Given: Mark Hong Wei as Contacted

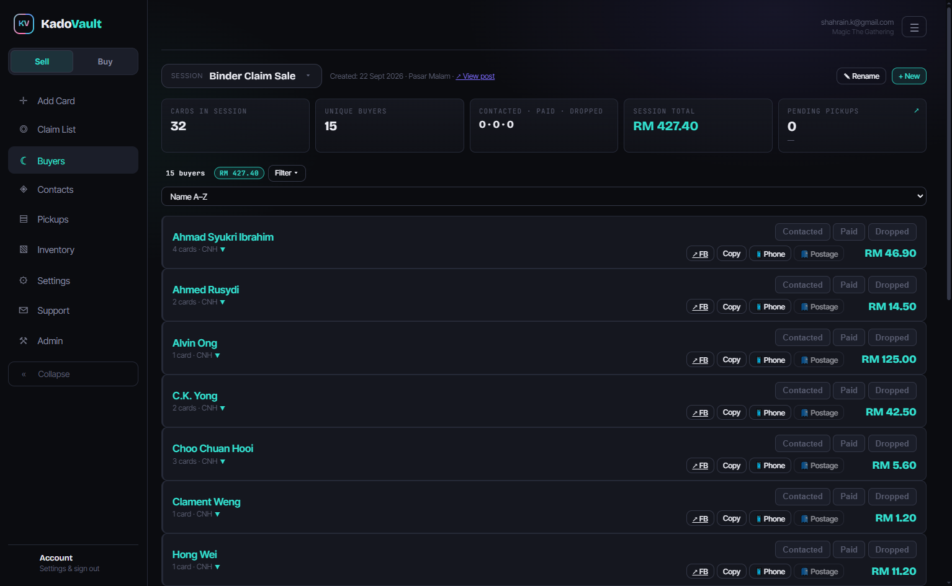Looking at the screenshot, I should (802, 549).
